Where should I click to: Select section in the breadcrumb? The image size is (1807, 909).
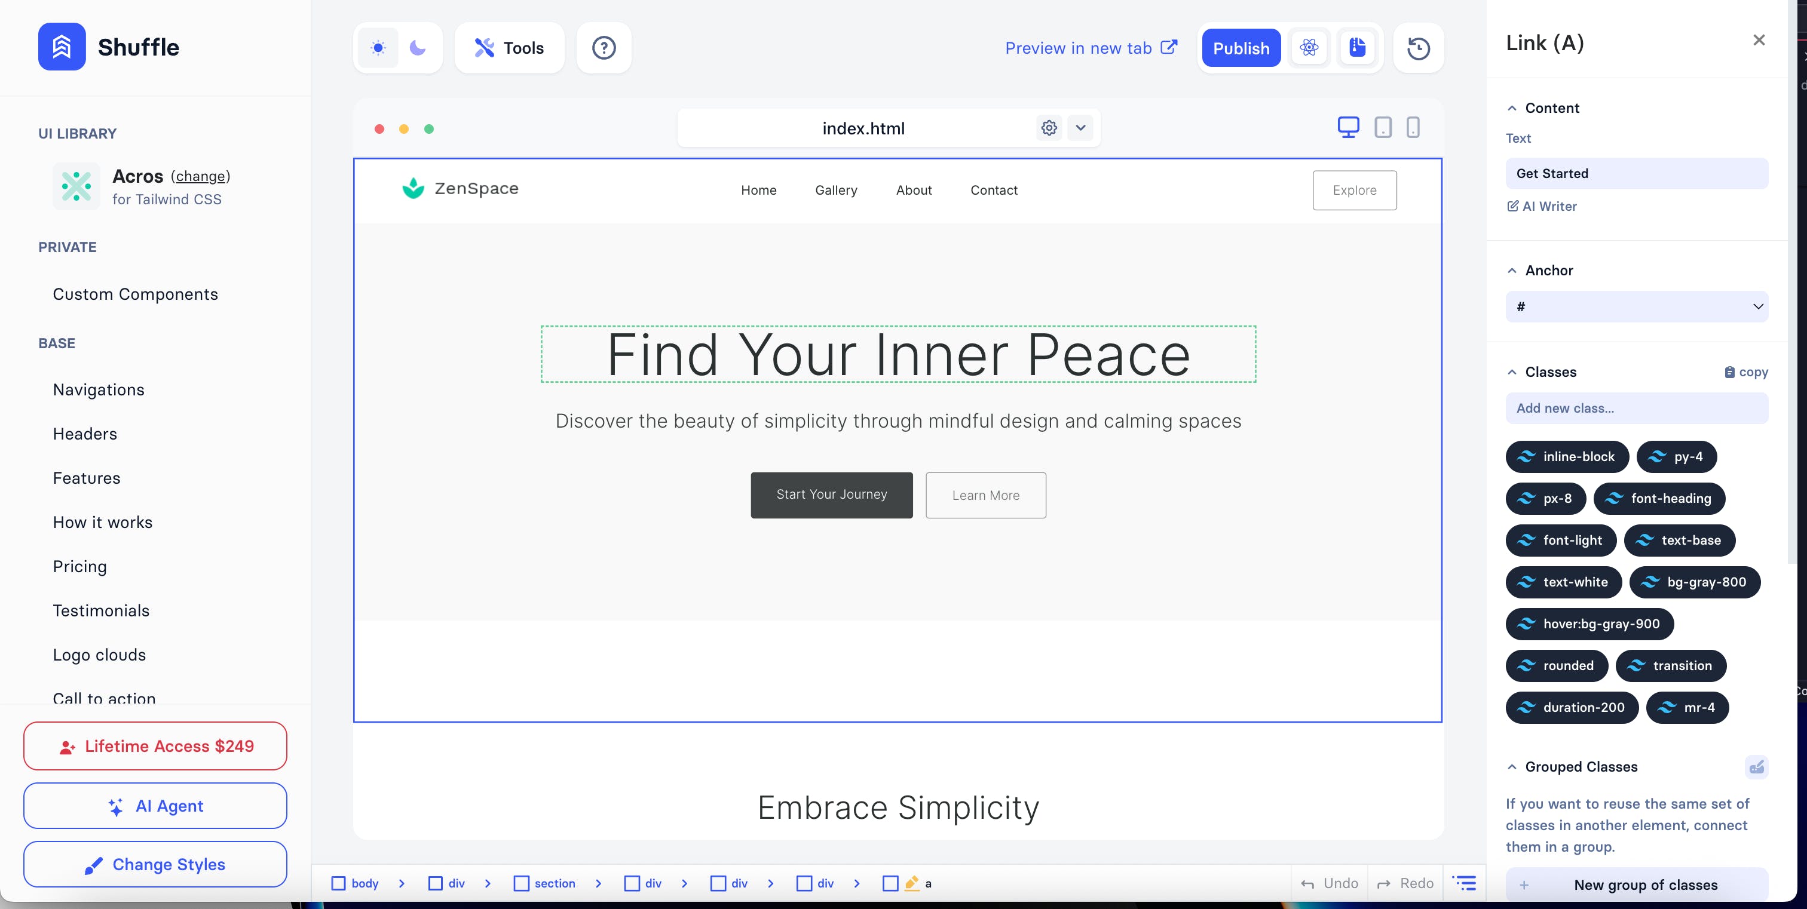point(544,883)
